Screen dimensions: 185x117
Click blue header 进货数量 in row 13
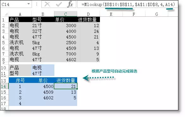coord(65,80)
